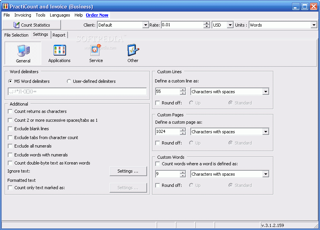This screenshot has width=320, height=230.
Task: Click the Order Now link
Action: [97, 15]
